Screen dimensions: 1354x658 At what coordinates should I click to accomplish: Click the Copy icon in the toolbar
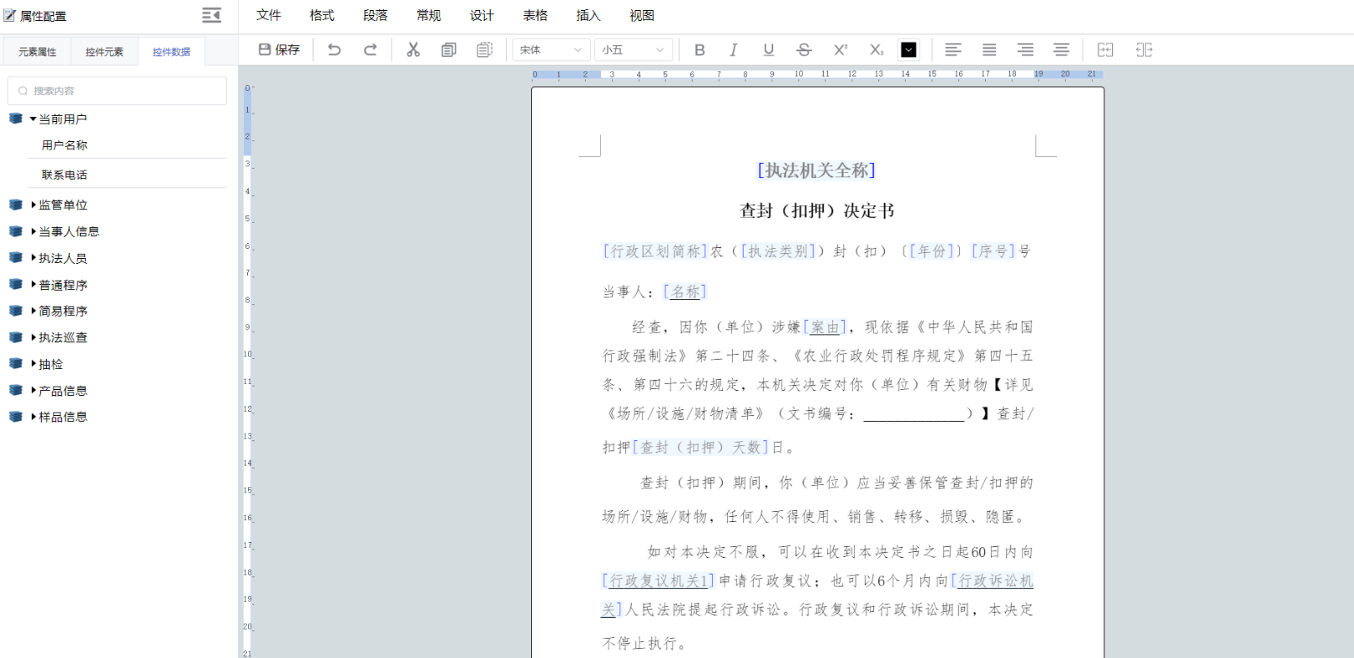(449, 50)
